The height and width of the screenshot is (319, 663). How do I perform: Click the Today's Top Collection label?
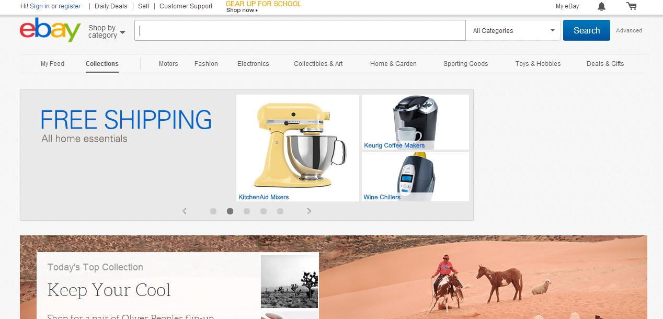[x=95, y=267]
